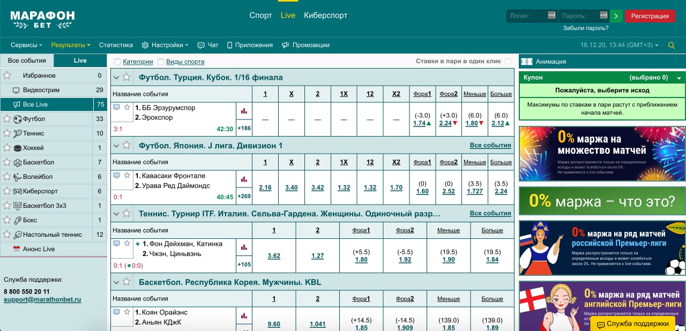Star Футбол in the sidebar
This screenshot has width=686, height=331.
(x=7, y=119)
